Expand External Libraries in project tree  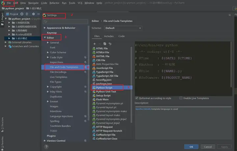coord(6,42)
